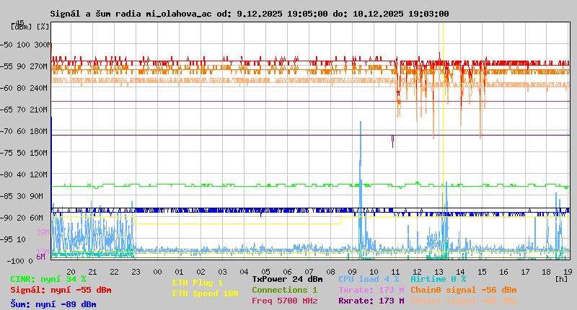577x310 pixels.
Task: Click the "18" hour label on x-axis
Action: click(x=547, y=272)
